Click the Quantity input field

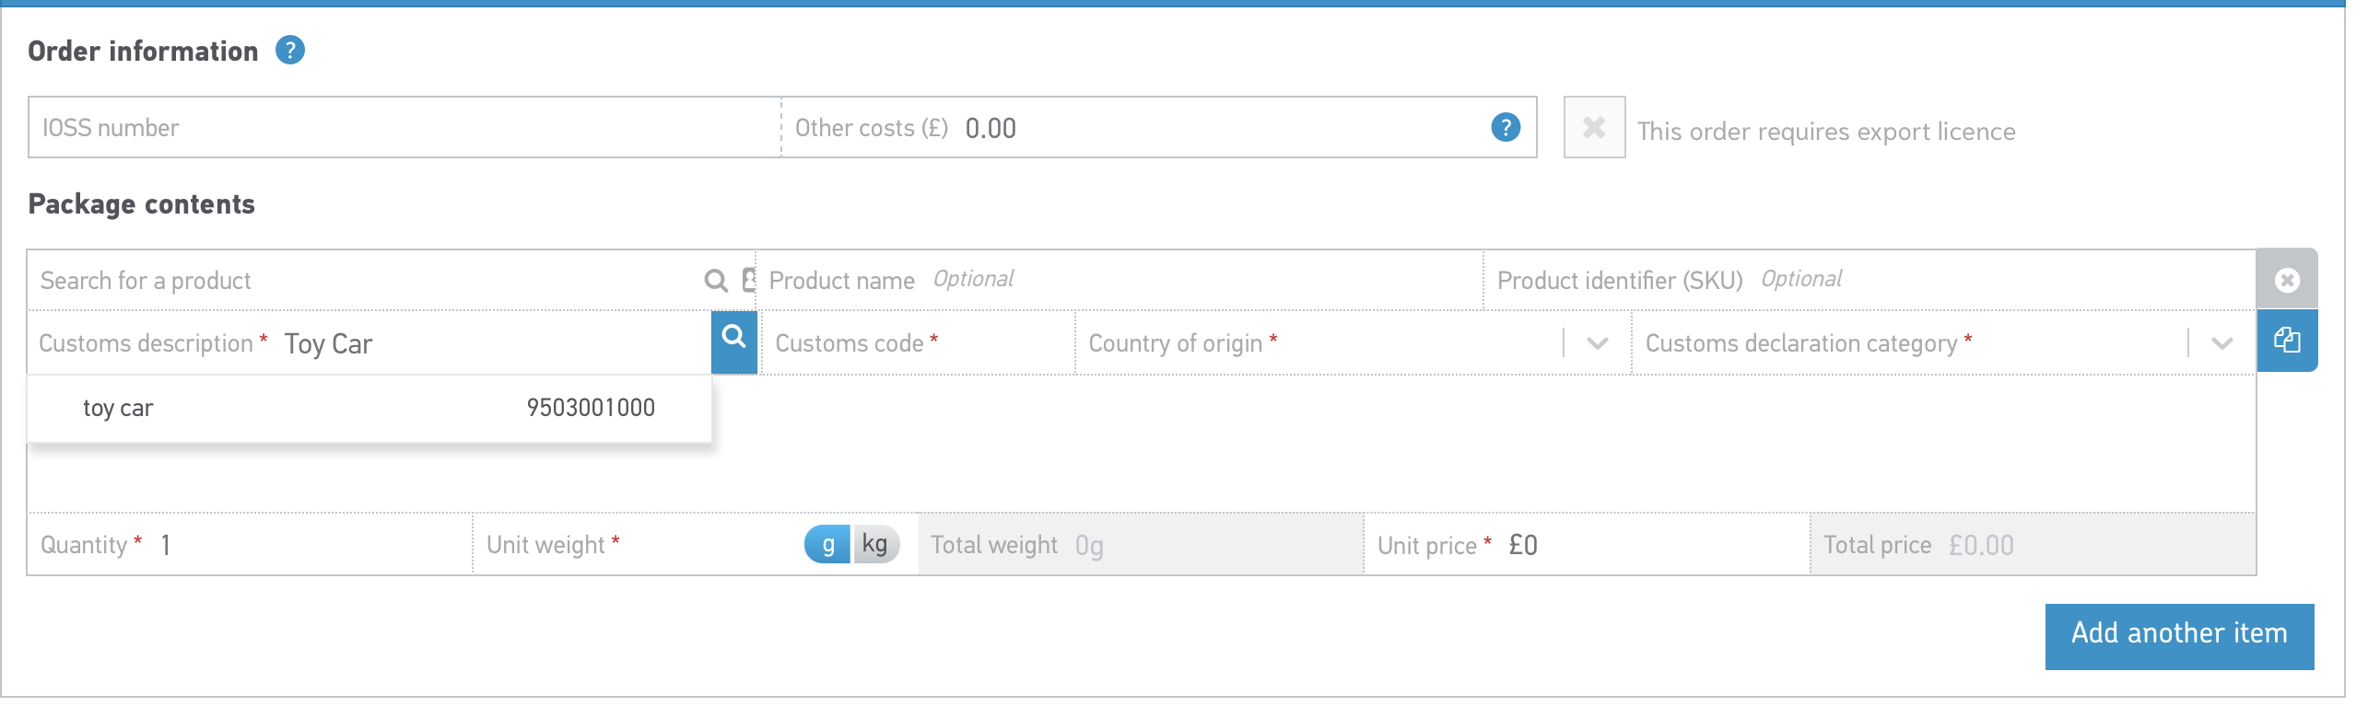coord(304,545)
